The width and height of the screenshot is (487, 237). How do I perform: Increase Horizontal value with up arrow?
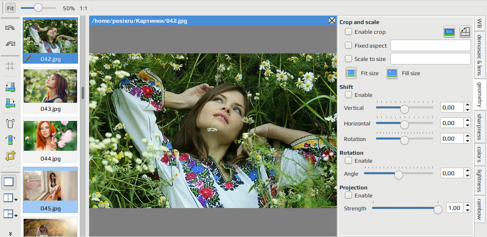pyautogui.click(x=467, y=121)
